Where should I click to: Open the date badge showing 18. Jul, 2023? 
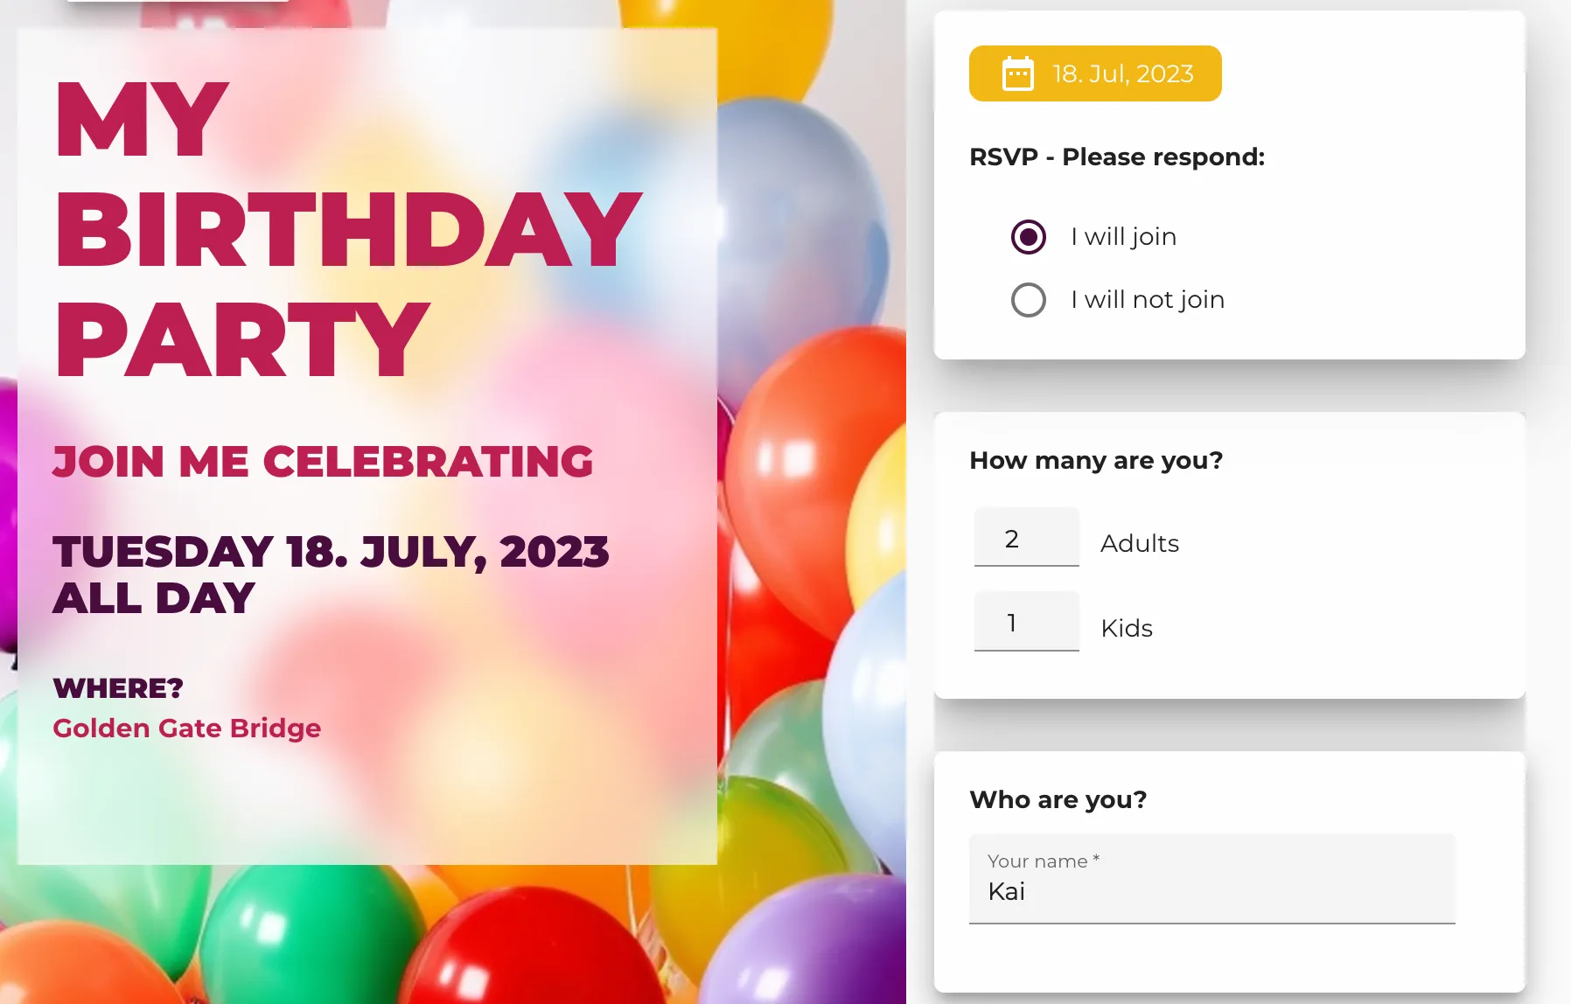click(x=1094, y=73)
